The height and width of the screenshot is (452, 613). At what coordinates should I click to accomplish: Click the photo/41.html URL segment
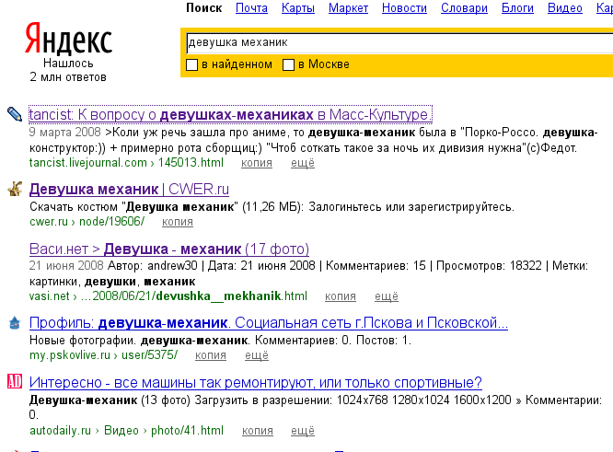point(187,431)
